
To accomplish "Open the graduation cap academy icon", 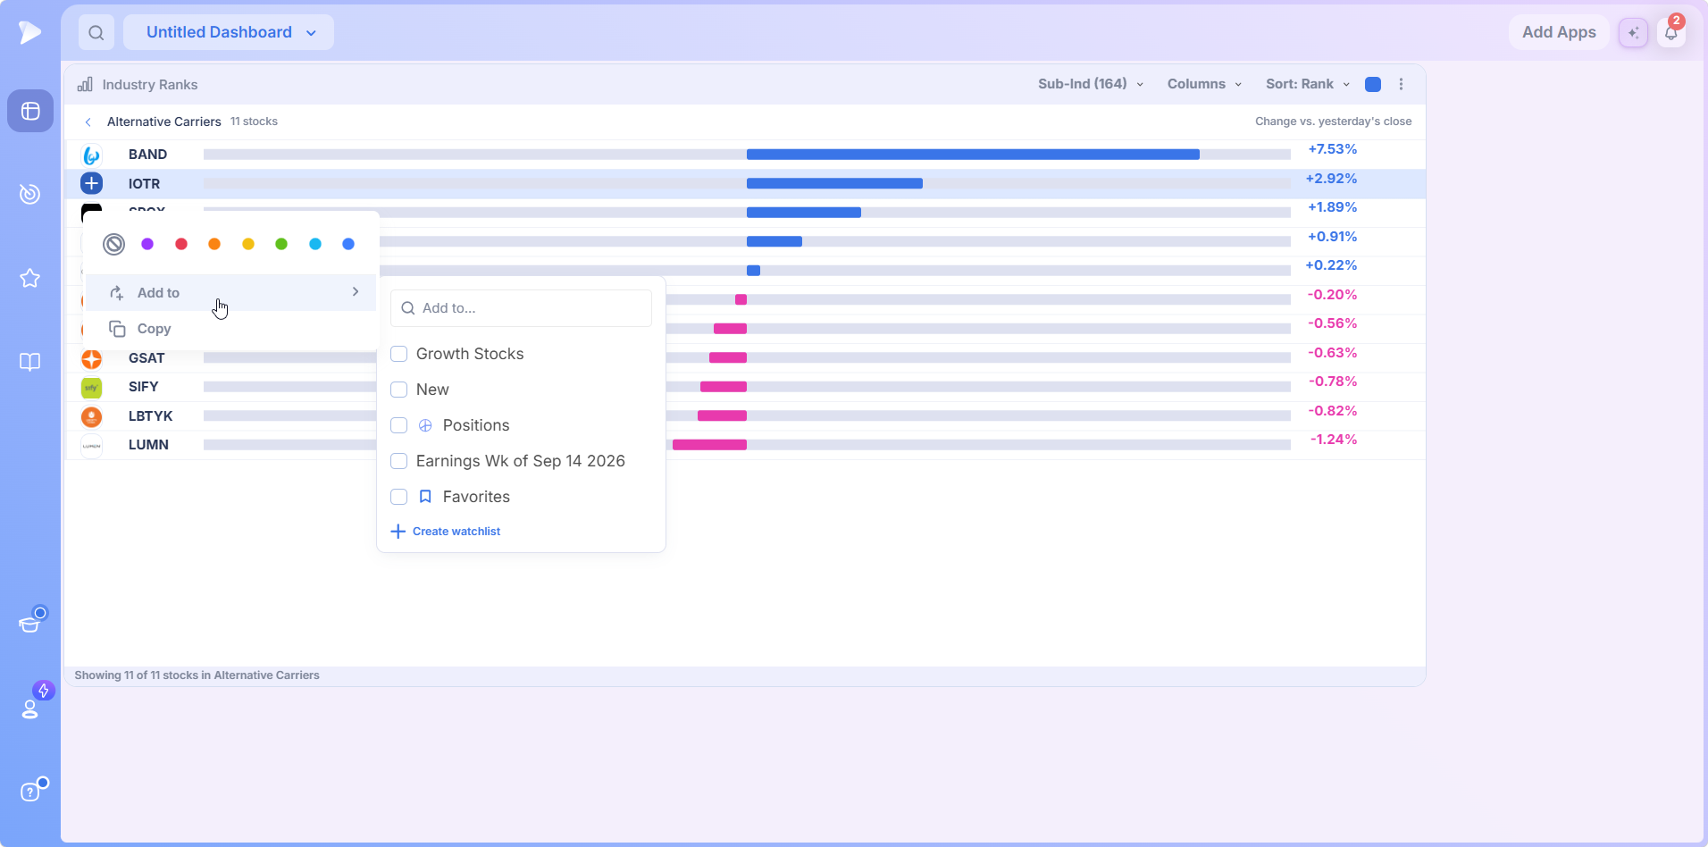I will [x=30, y=623].
